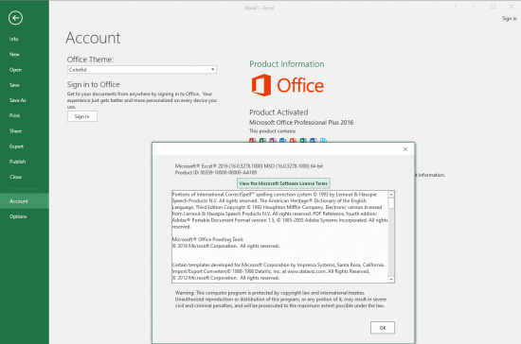Viewport: 521px width, 344px height.
Task: Click the Book1 - Excel window title
Action: tap(260, 8)
